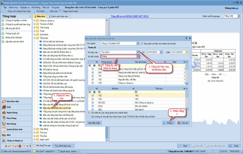Open the Mua hàng module
Viewport: 243px width, 154px height.
point(16,118)
